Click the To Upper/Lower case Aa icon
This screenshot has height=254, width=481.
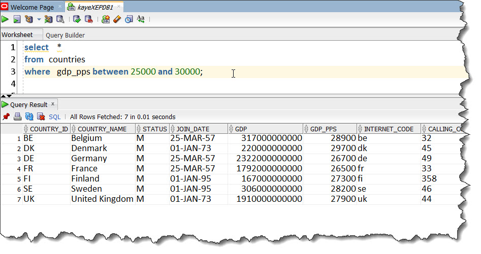click(x=141, y=19)
